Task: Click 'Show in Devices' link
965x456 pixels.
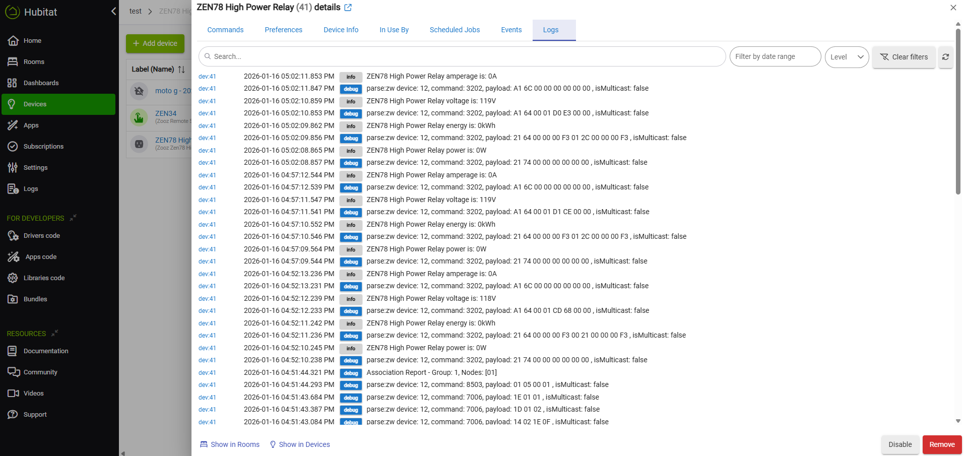Action: (x=300, y=444)
